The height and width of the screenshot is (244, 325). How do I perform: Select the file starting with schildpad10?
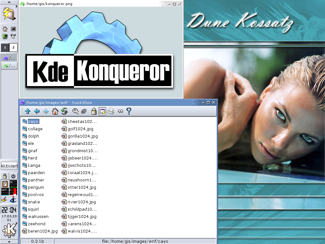click(x=79, y=209)
